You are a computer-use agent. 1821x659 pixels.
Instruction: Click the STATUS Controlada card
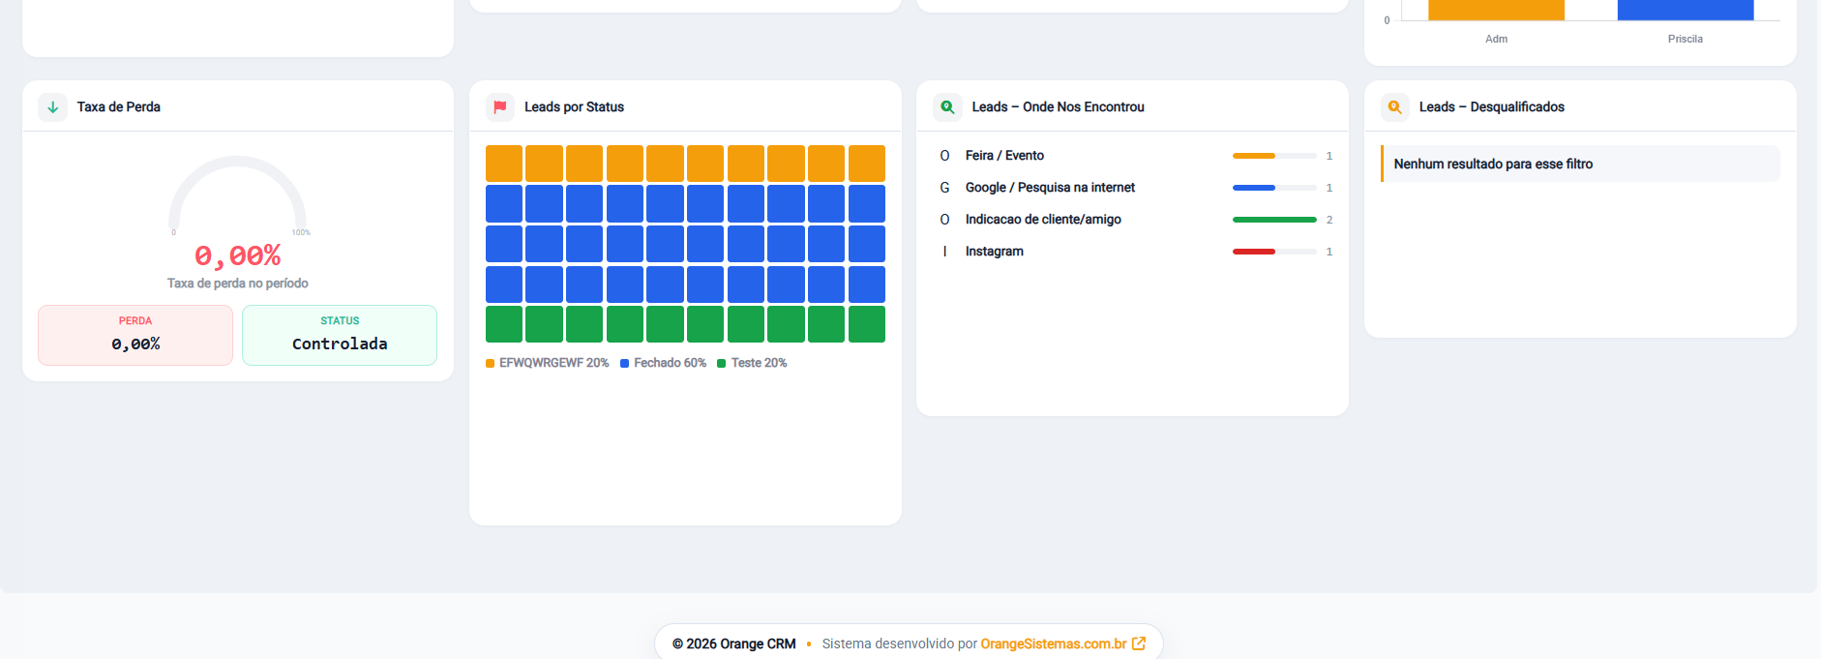(340, 335)
